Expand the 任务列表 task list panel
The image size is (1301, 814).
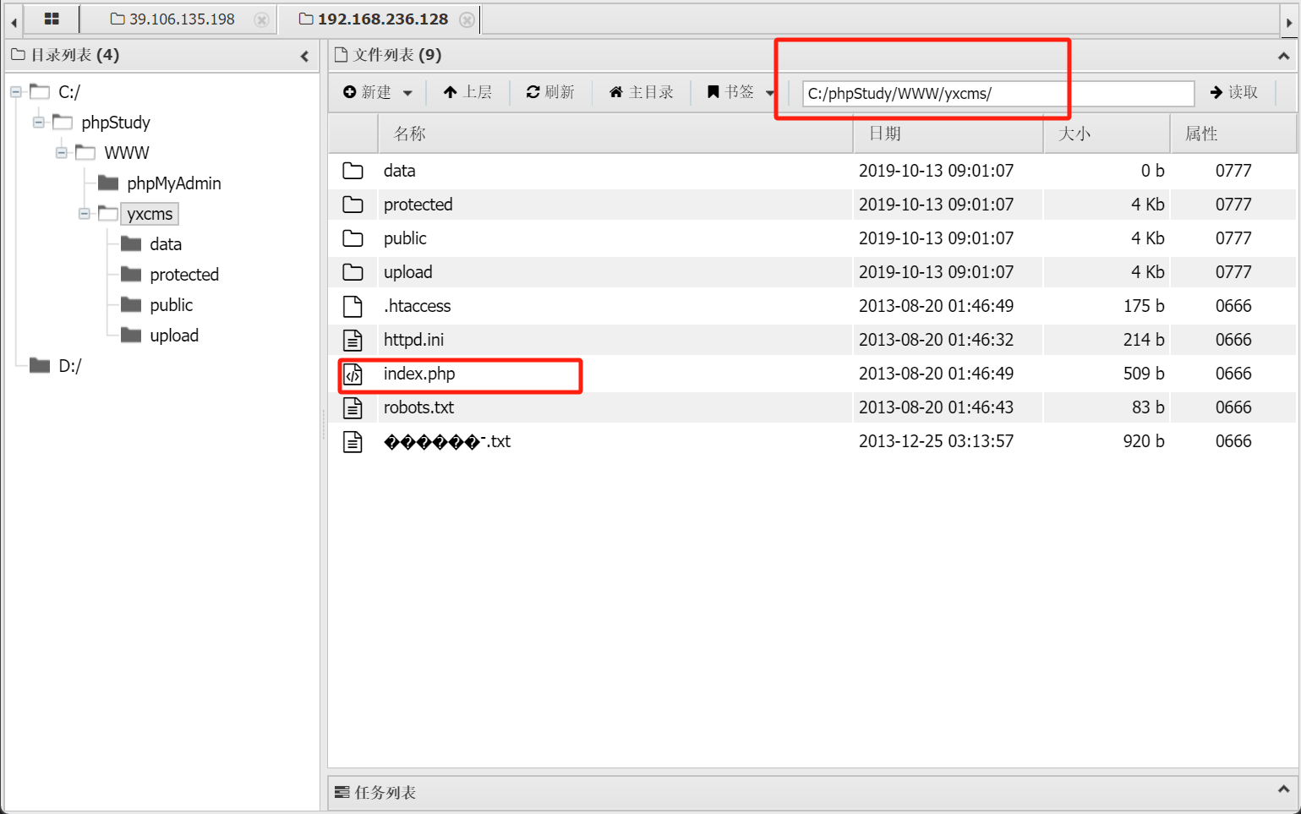pyautogui.click(x=1283, y=789)
